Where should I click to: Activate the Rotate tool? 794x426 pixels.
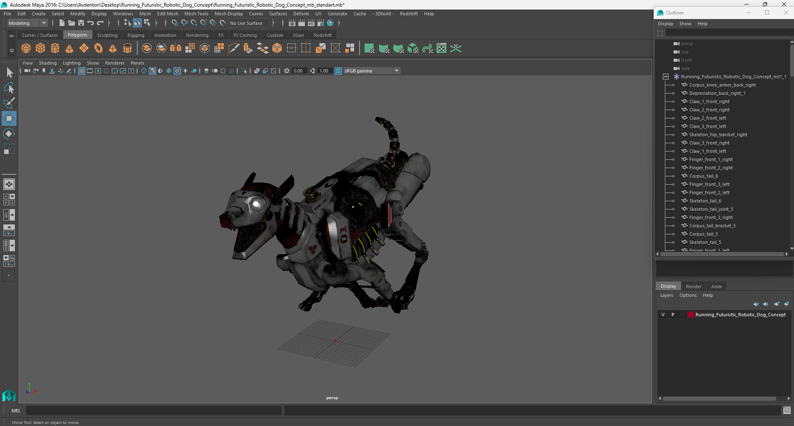9,134
